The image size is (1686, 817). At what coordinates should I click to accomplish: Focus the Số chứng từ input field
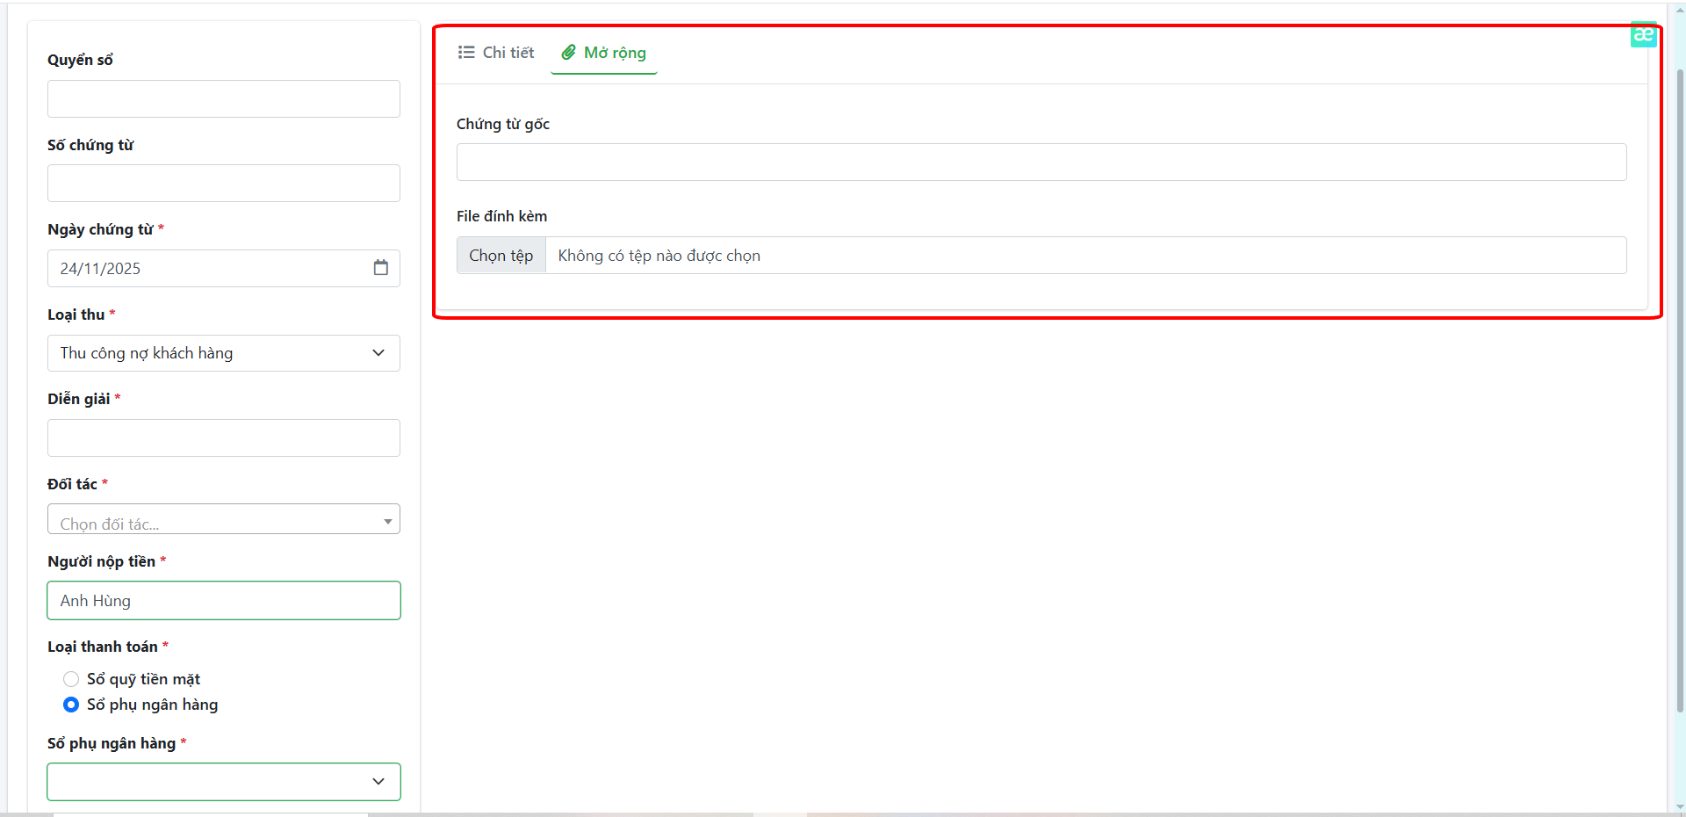[x=223, y=184]
